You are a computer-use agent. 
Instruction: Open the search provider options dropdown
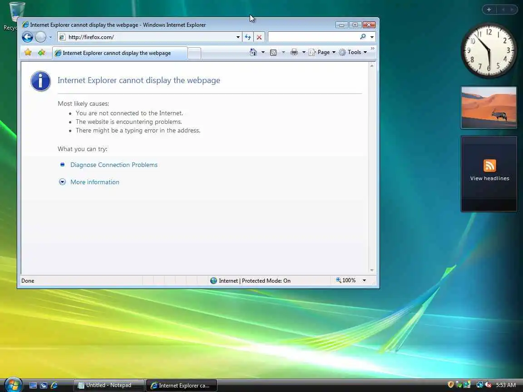click(372, 37)
